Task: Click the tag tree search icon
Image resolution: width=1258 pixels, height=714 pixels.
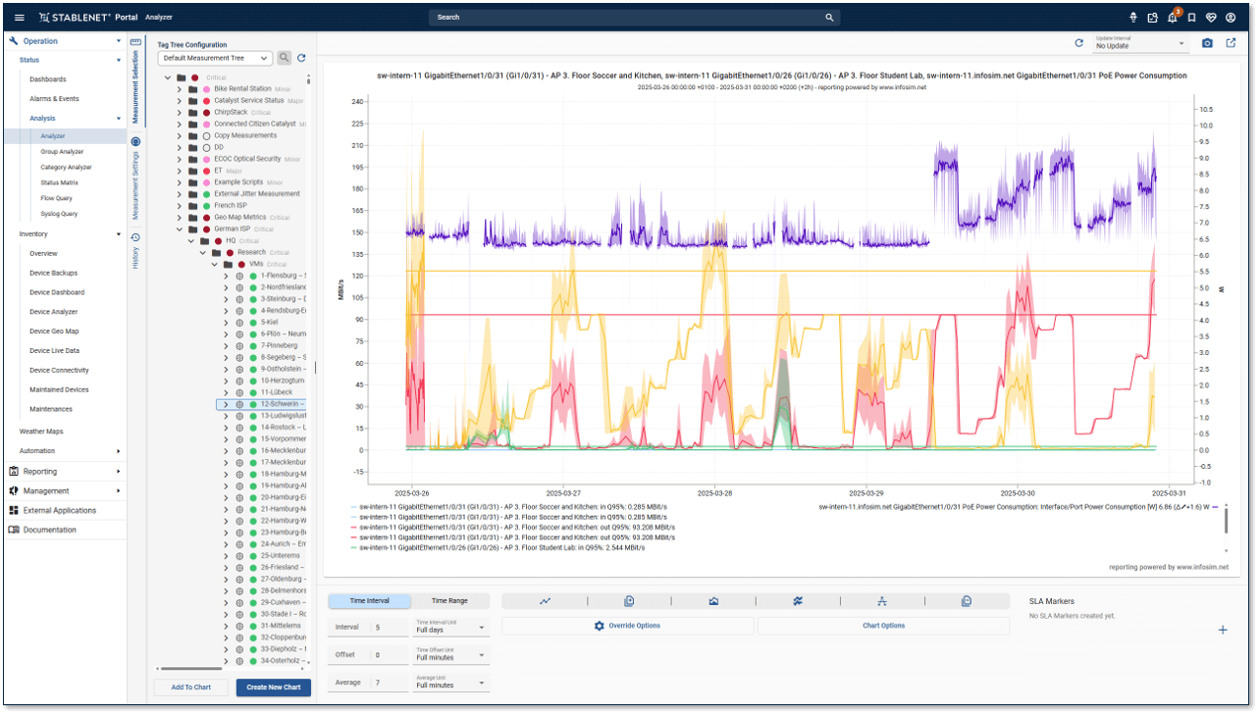Action: 284,59
